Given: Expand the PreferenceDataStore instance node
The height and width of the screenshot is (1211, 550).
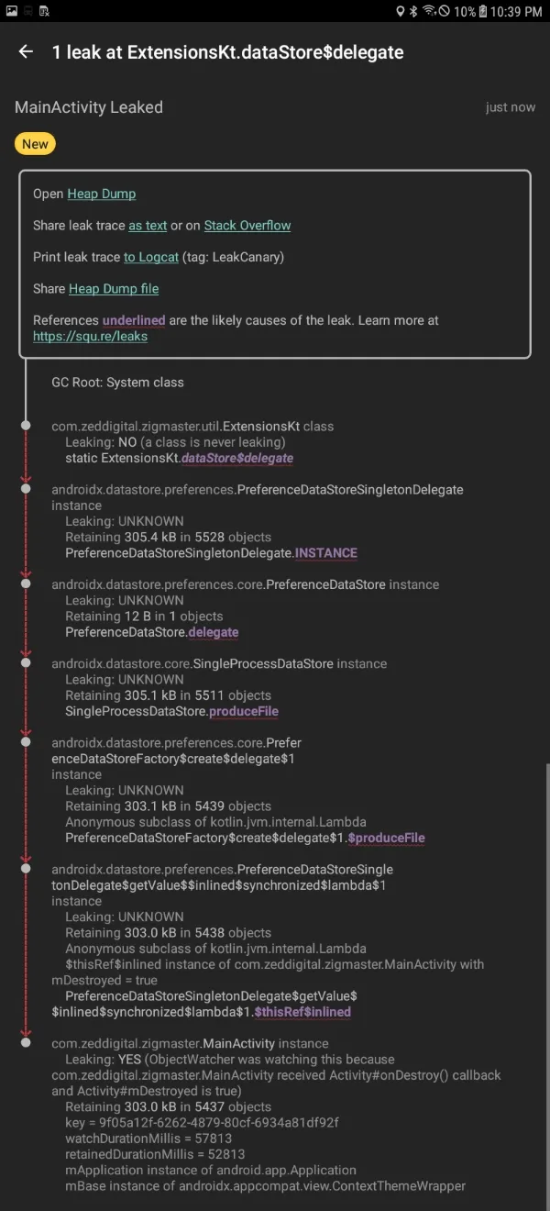Looking at the screenshot, I should tap(245, 584).
